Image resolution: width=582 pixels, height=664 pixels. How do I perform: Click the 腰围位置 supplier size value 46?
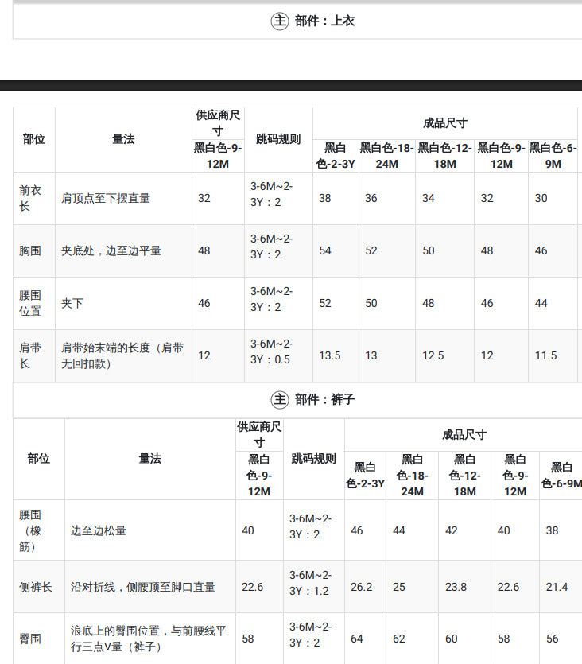point(204,303)
